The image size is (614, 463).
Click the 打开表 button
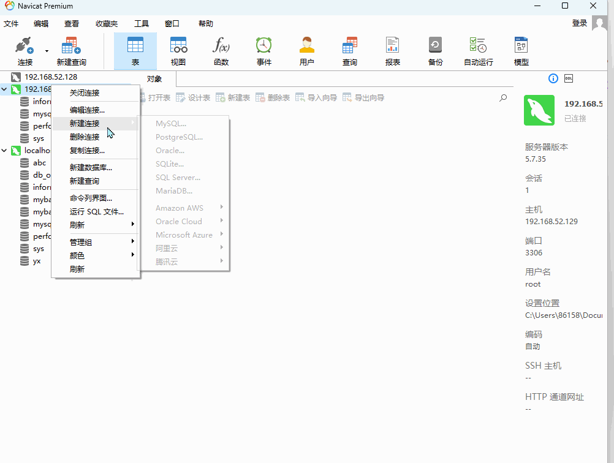tap(154, 98)
